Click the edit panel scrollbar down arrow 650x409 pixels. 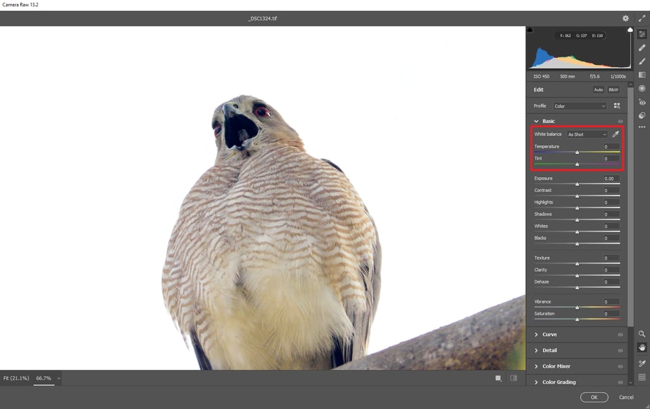coord(630,383)
